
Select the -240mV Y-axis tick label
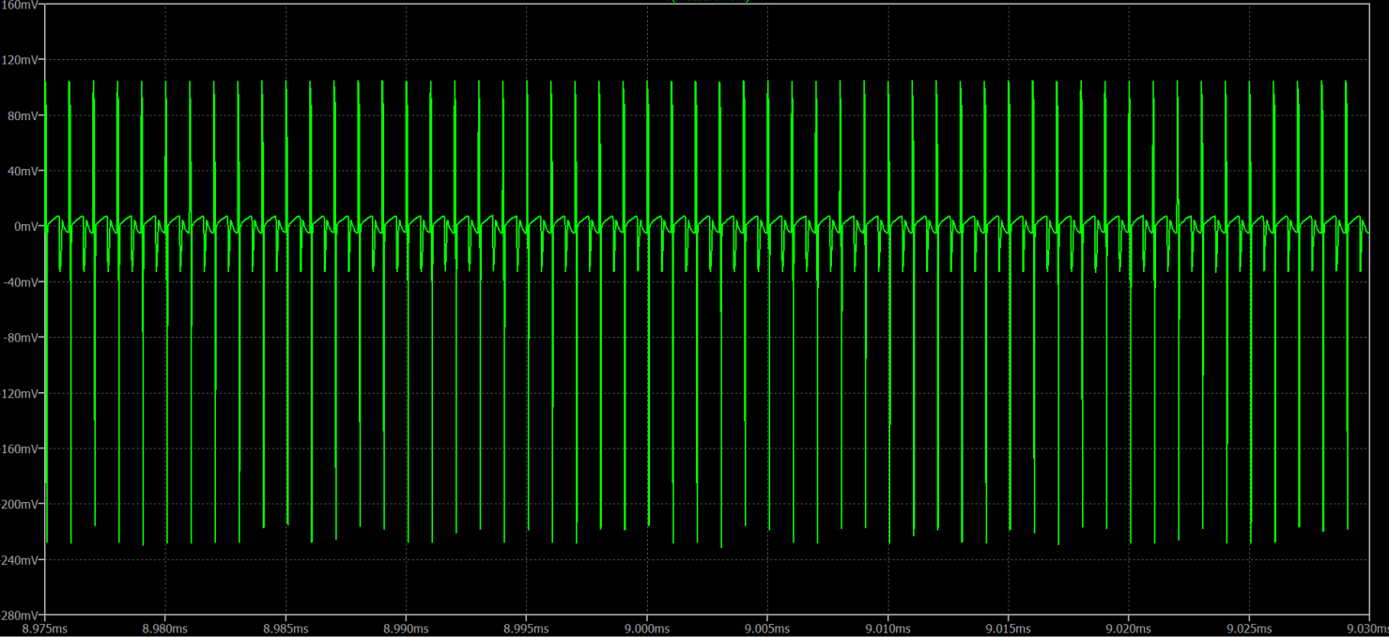click(x=21, y=559)
